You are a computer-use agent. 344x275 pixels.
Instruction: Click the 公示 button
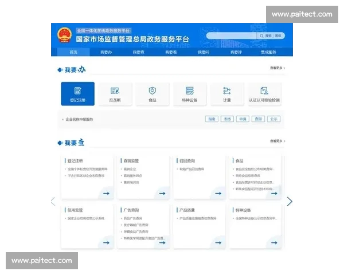click(274, 119)
